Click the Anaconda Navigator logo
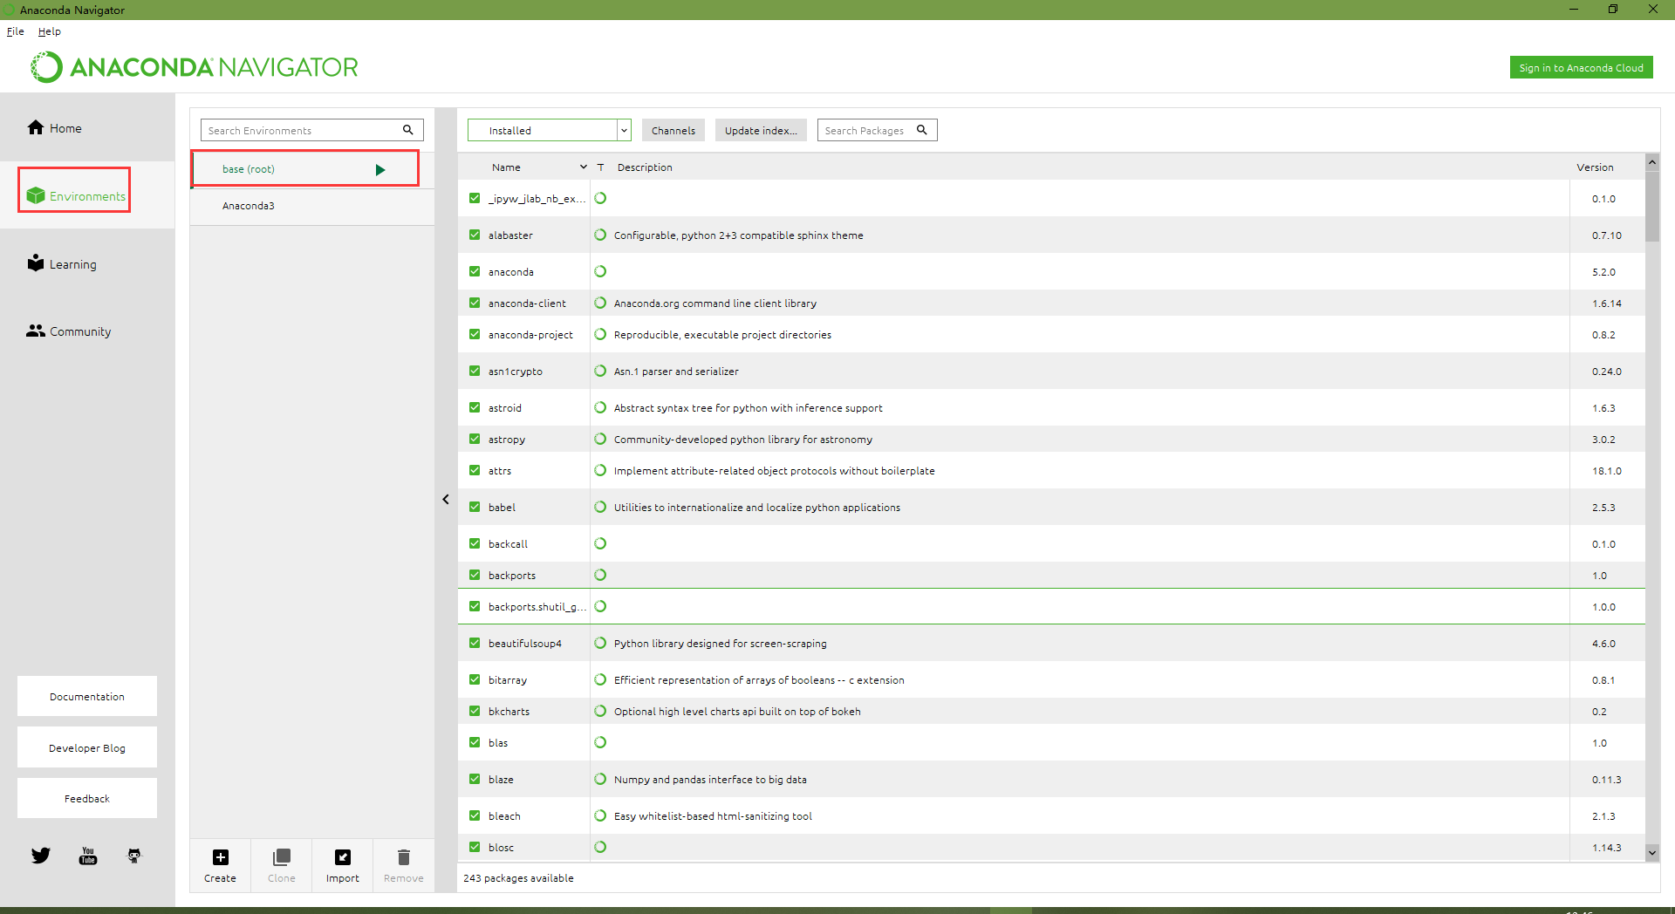Image resolution: width=1675 pixels, height=914 pixels. pyautogui.click(x=195, y=67)
